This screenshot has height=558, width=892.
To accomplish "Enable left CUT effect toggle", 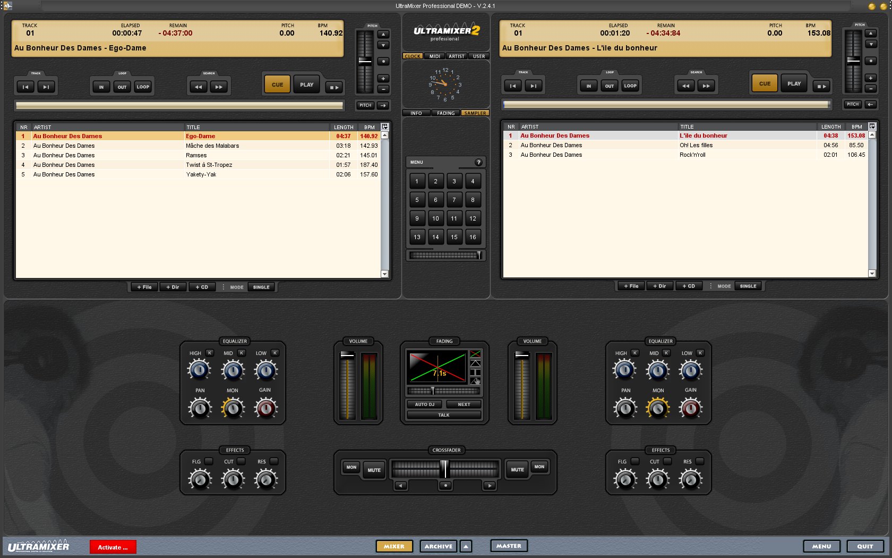I will [242, 461].
